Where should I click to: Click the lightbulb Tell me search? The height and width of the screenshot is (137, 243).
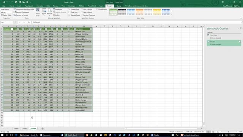(126, 6)
